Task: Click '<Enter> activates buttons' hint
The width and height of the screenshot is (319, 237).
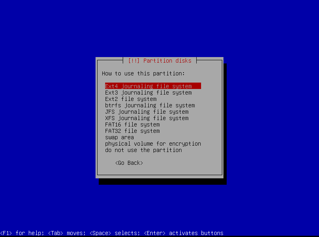Action: [x=183, y=233]
